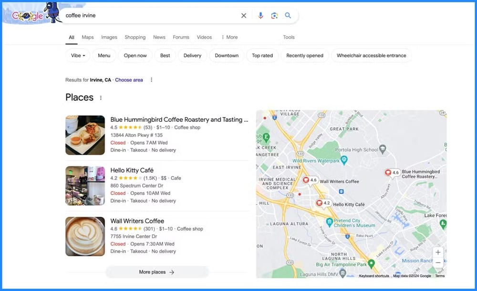Select Wall Writers Coffee map pin

(x=310, y=180)
